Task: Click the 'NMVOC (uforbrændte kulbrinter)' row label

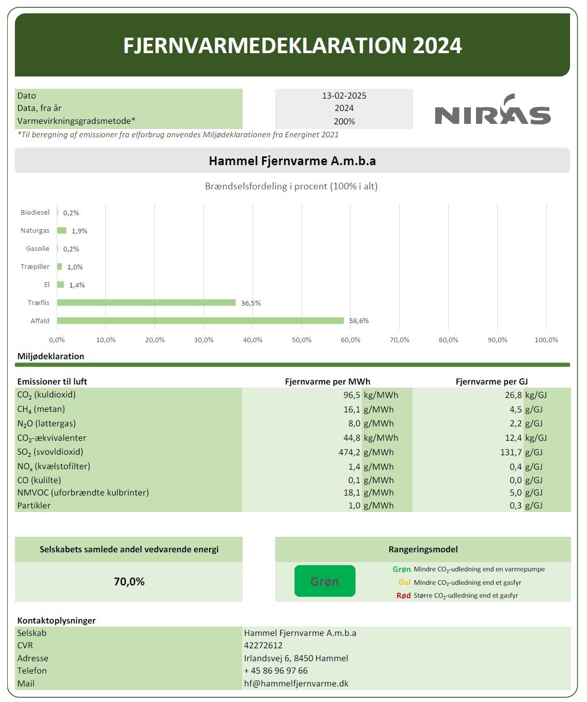Action: click(x=83, y=492)
